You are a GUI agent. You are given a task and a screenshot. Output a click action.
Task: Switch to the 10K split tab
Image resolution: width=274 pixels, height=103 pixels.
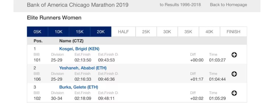59,32
